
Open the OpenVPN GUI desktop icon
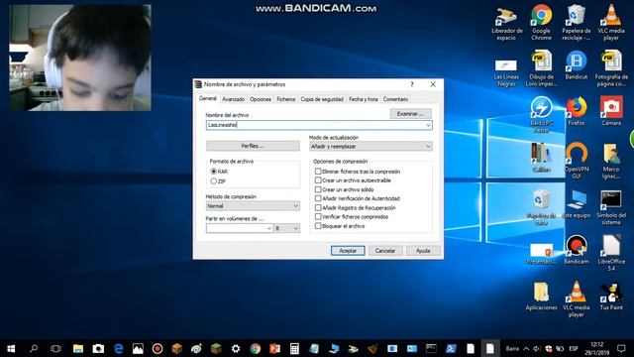(577, 161)
